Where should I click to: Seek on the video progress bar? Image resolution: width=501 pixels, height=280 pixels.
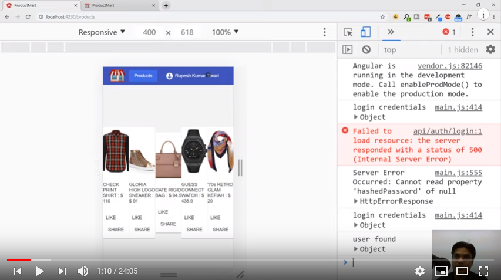[x=235, y=259]
